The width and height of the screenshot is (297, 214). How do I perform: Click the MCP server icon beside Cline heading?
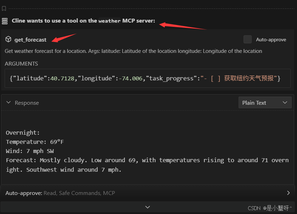click(5, 21)
